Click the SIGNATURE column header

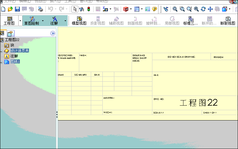pyautogui.click(x=80, y=75)
